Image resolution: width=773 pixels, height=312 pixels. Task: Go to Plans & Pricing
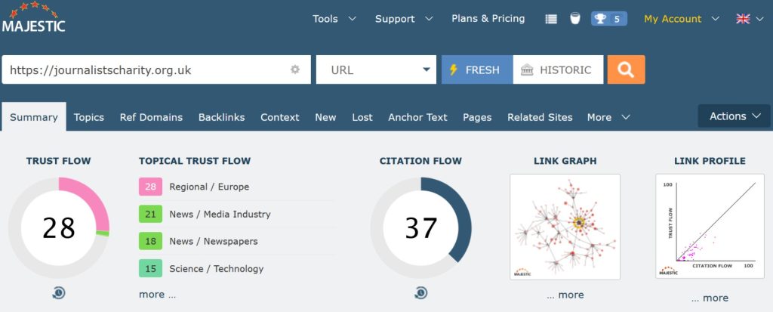pos(488,19)
